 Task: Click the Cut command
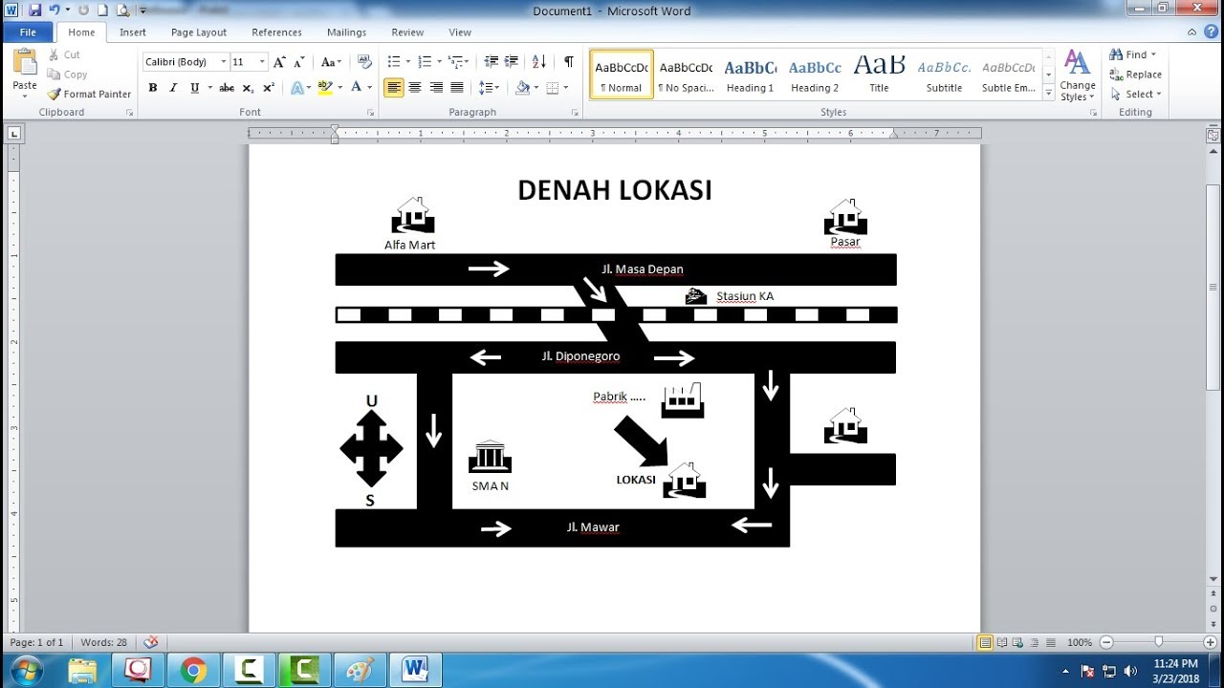pos(64,54)
